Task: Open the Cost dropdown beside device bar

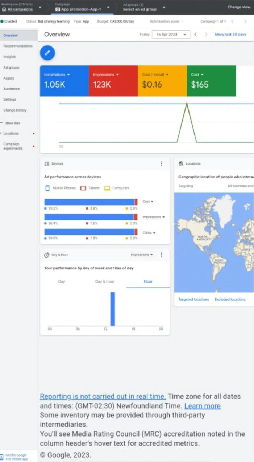Action: [148, 202]
